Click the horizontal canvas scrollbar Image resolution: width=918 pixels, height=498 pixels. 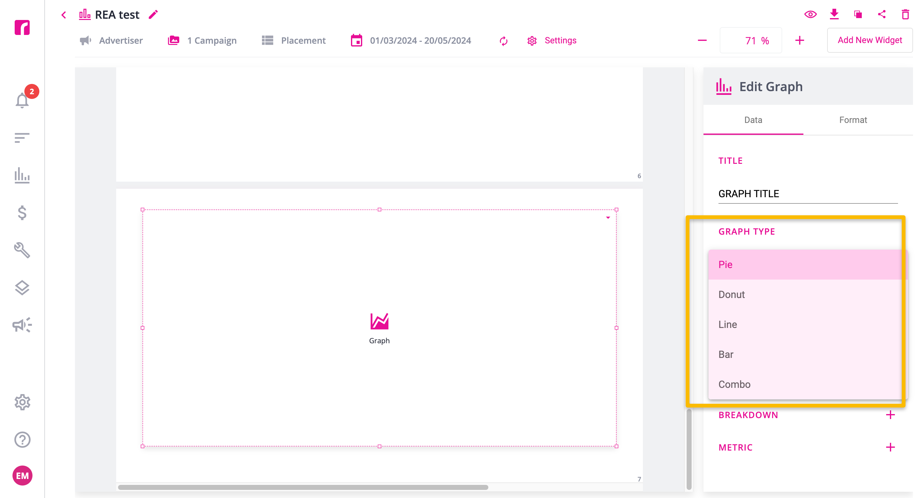click(303, 487)
